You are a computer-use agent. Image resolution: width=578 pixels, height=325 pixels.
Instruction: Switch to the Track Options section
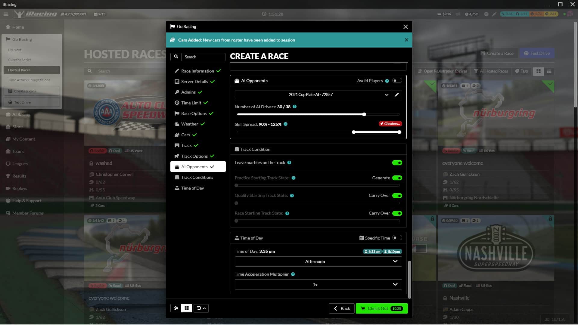click(194, 156)
